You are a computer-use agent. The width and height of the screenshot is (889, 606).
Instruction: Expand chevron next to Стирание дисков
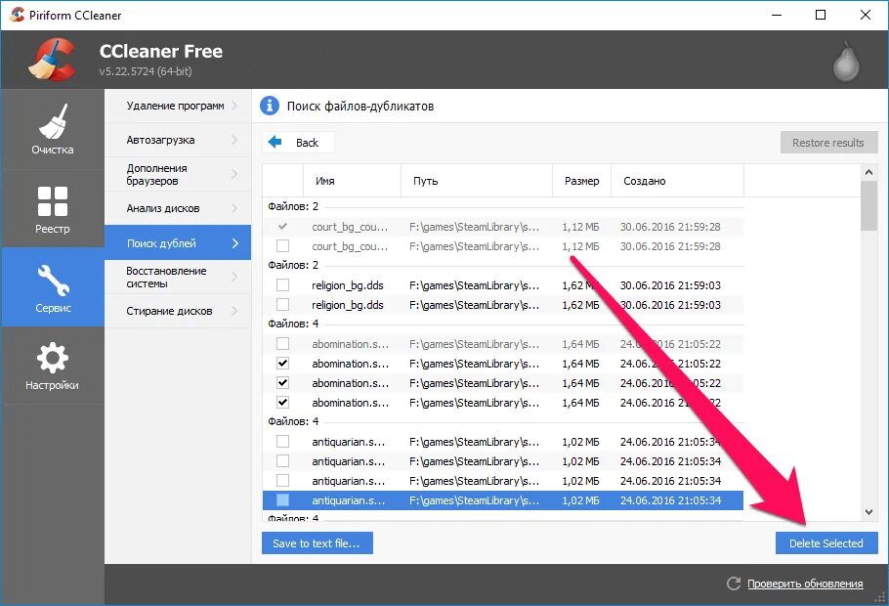pos(234,311)
